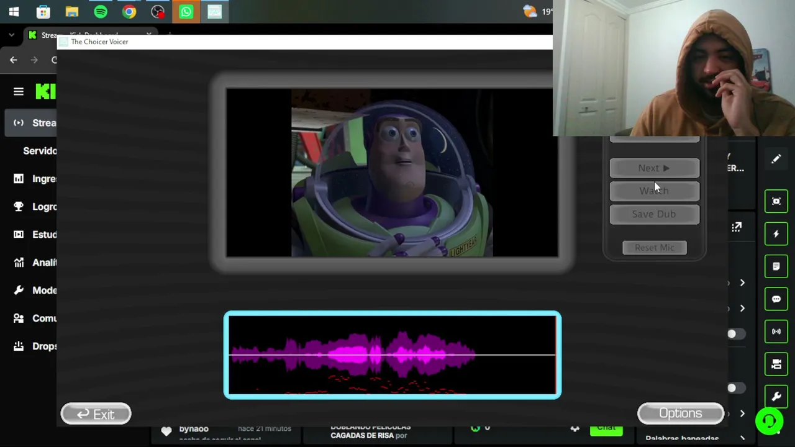Open Comunidad people item in Kick sidebar

coord(35,318)
